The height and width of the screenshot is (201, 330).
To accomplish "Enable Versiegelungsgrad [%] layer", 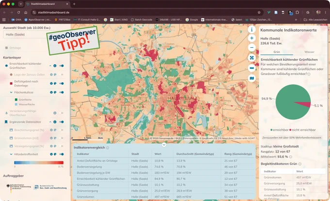I will [62, 146].
